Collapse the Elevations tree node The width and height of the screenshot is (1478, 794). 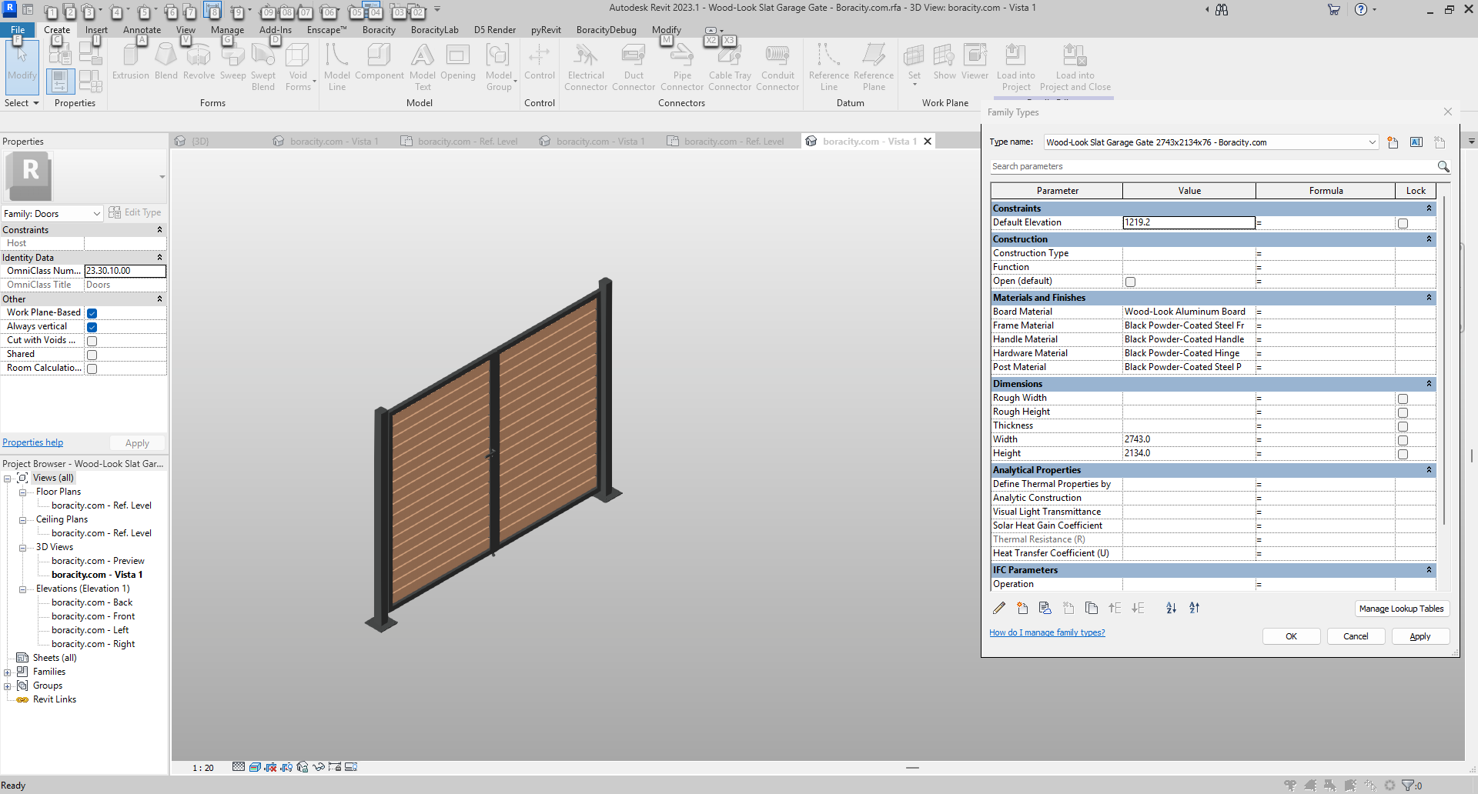(x=22, y=589)
